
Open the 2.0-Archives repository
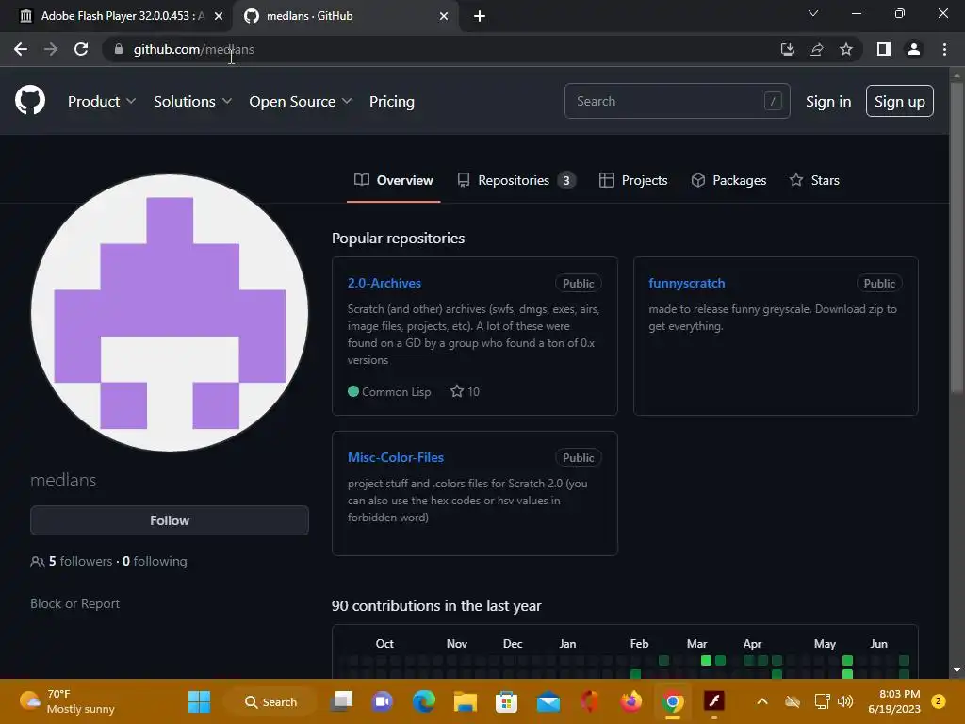[x=384, y=283]
